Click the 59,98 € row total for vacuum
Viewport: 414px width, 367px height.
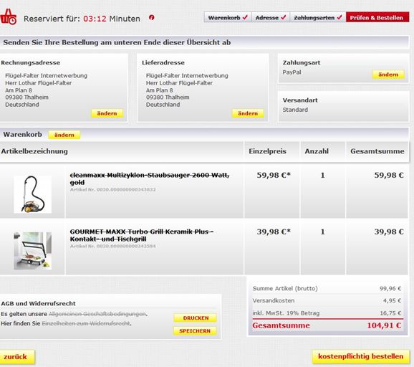coord(389,175)
